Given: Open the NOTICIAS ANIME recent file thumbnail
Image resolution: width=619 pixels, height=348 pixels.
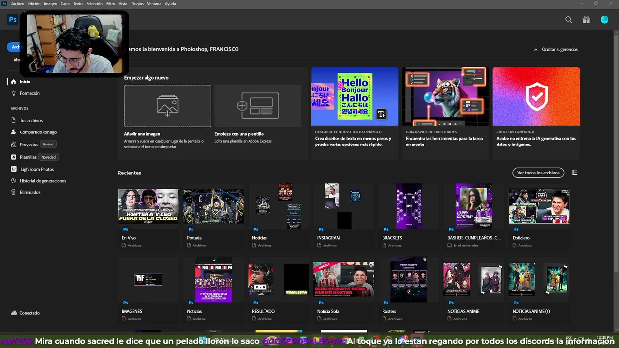Looking at the screenshot, I should [x=474, y=279].
